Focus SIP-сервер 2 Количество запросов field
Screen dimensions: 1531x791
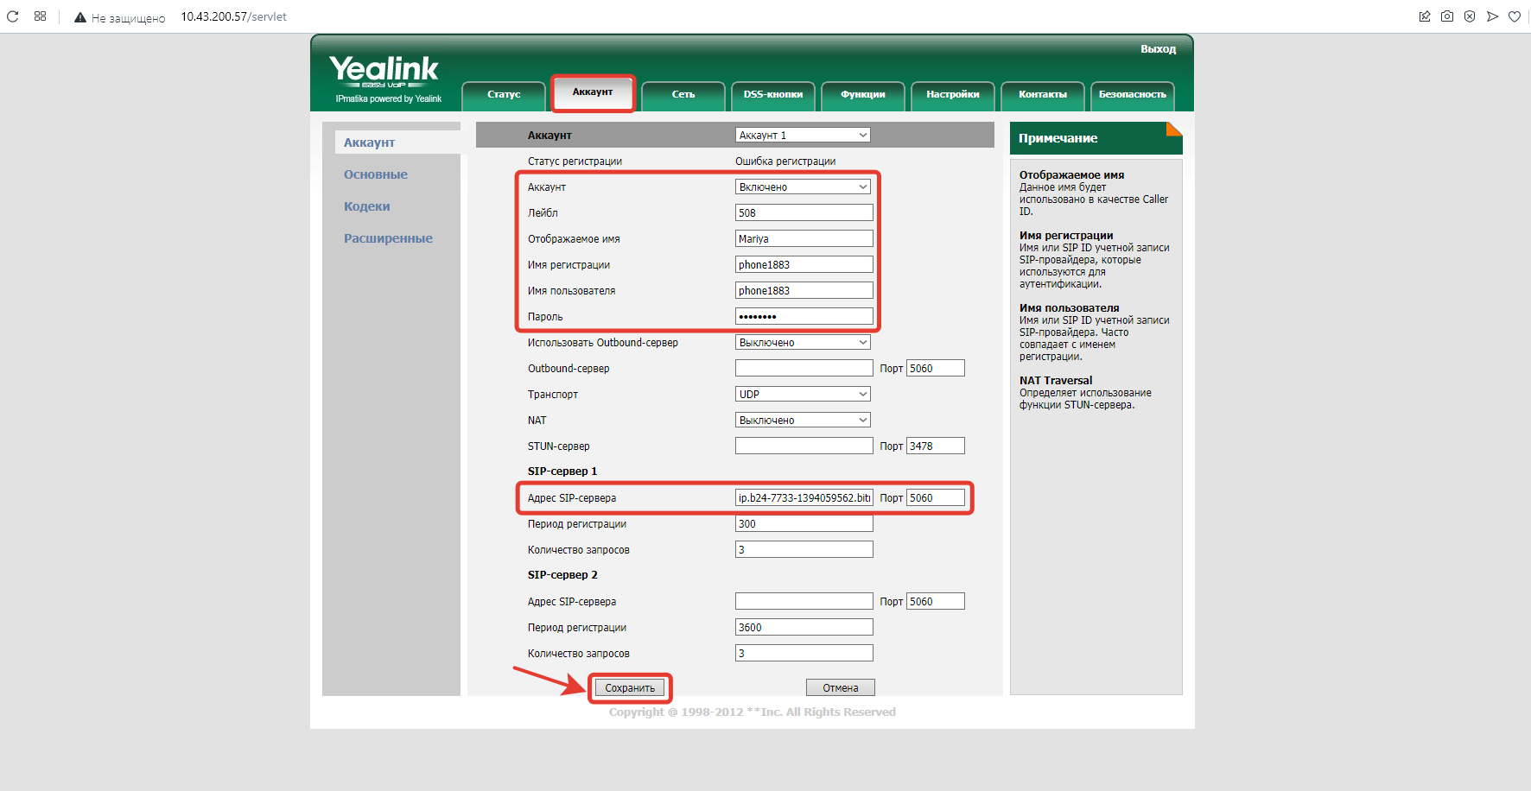point(804,653)
